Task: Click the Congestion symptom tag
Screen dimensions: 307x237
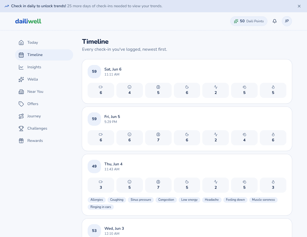Action: (166, 200)
